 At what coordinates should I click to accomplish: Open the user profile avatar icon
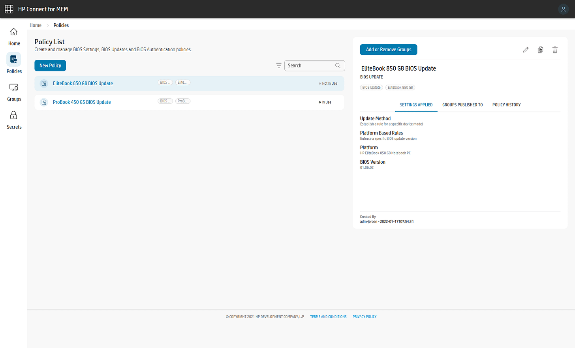(563, 9)
